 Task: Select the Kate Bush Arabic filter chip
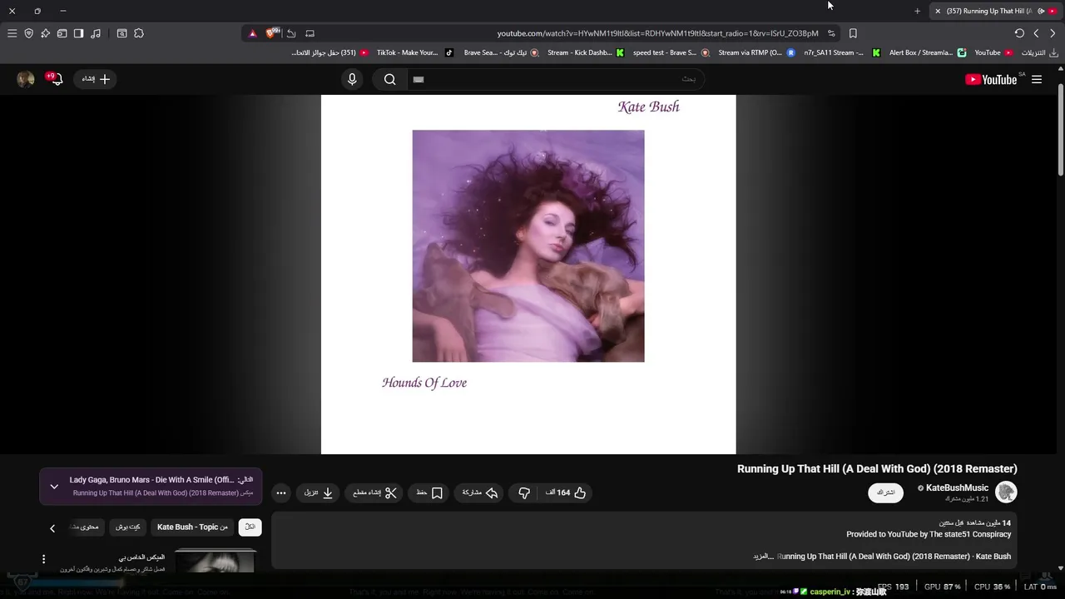coord(127,527)
